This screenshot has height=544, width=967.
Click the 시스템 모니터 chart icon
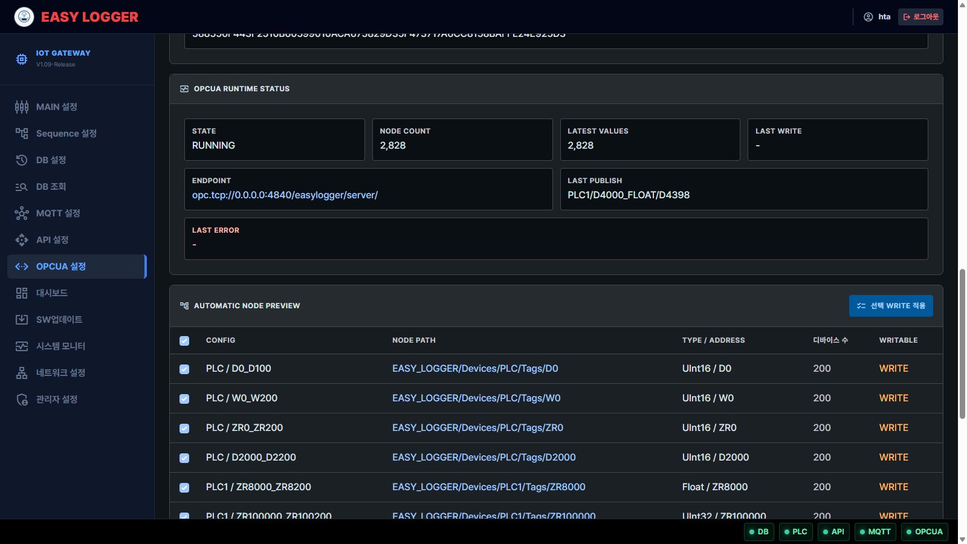(22, 346)
